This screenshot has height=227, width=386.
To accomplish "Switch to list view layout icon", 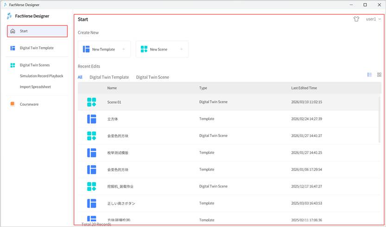I will point(369,75).
